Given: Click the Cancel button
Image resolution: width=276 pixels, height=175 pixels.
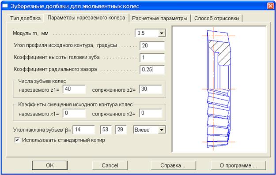Looking at the screenshot, I should (110, 165).
